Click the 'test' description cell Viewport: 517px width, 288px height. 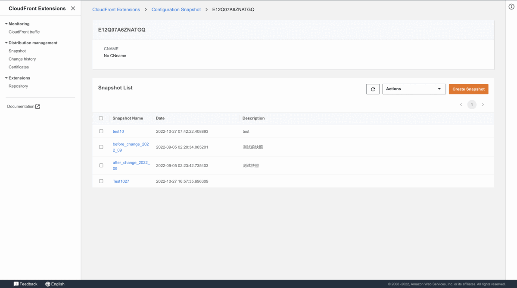[x=246, y=132]
